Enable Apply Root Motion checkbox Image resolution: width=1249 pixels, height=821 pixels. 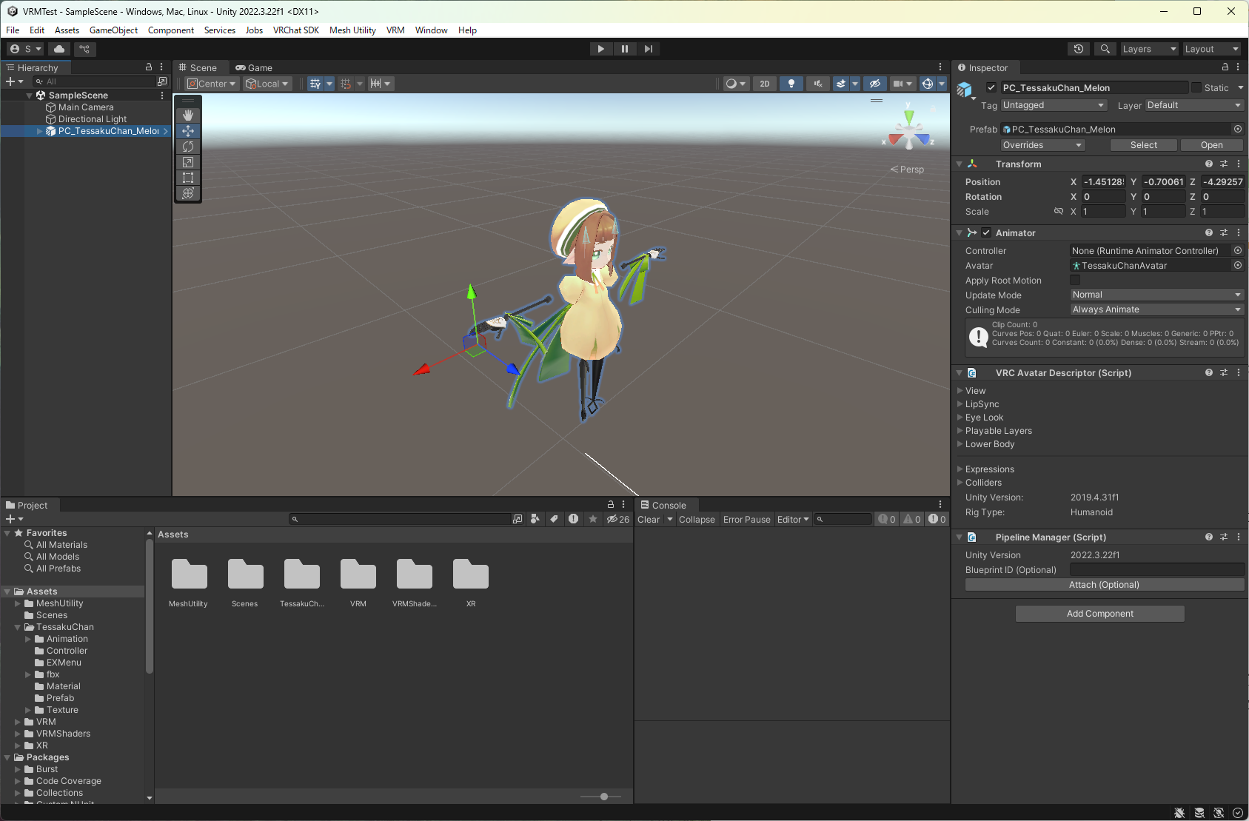[1075, 280]
